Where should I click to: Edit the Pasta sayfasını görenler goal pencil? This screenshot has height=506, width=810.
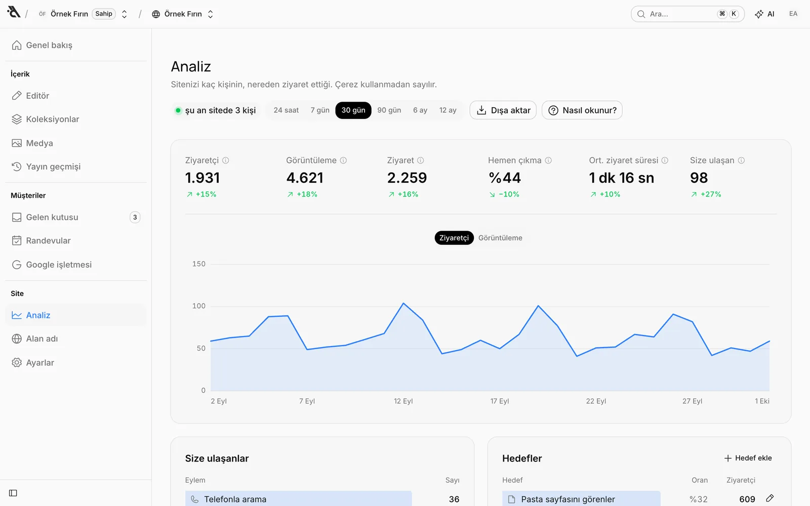click(x=770, y=498)
